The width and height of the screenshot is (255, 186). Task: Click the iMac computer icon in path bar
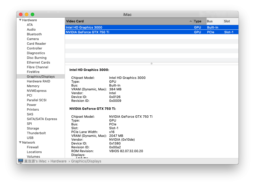tap(21, 161)
